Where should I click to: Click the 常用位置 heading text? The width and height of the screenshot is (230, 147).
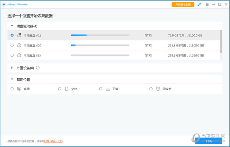tap(23, 79)
